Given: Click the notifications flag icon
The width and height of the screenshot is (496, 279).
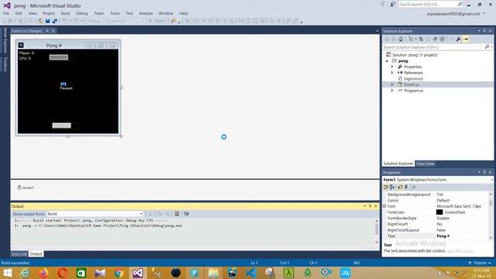Looking at the screenshot, I should click(x=382, y=5).
